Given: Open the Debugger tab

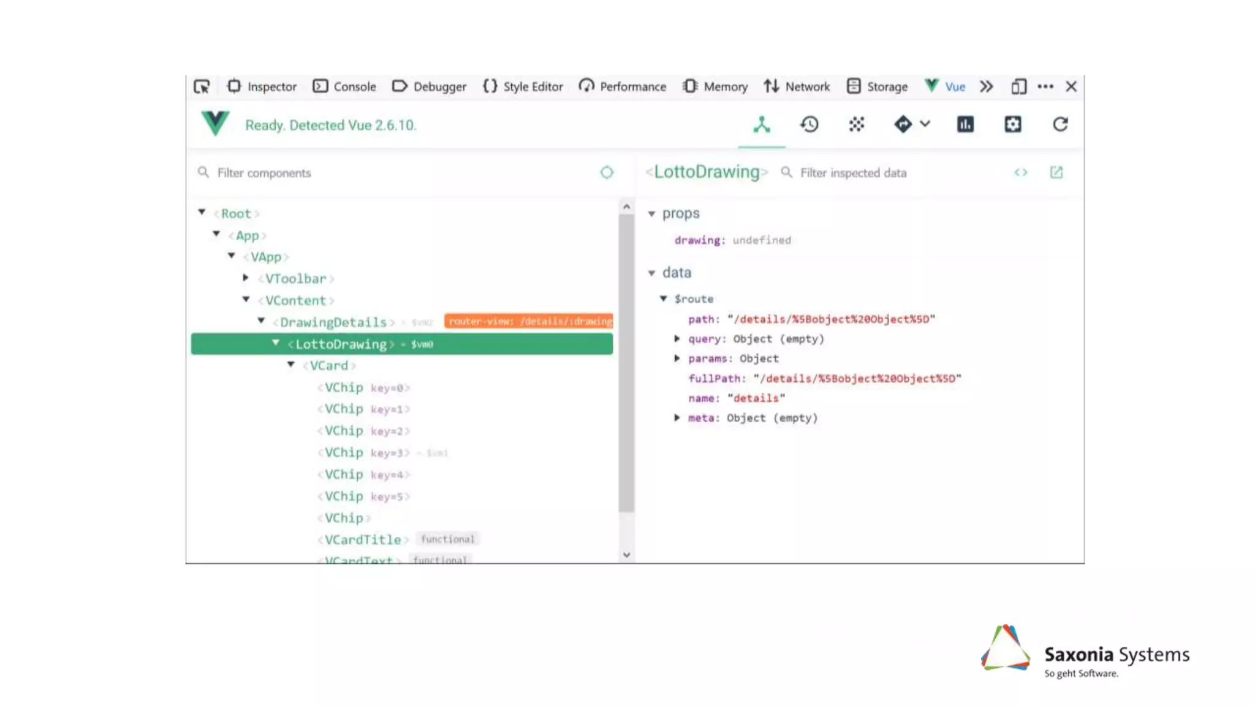Looking at the screenshot, I should [x=429, y=86].
